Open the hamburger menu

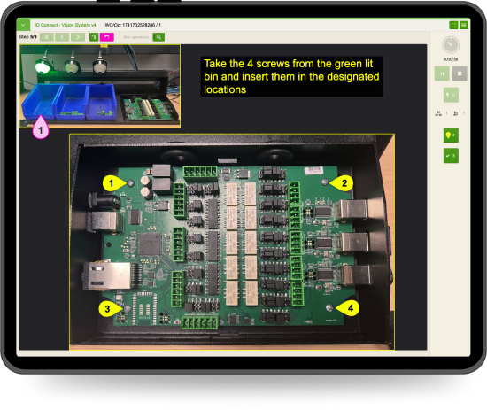[464, 25]
